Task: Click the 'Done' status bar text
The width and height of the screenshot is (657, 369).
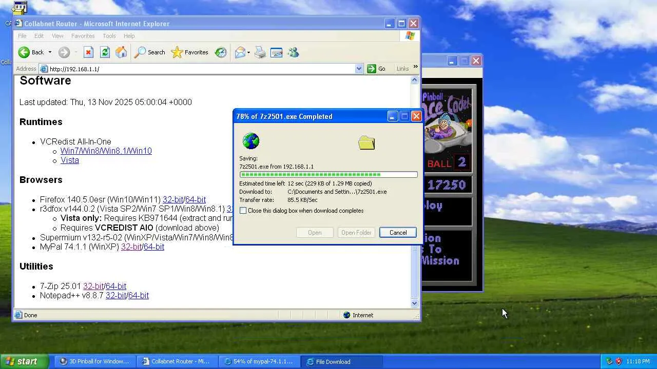Action: (x=31, y=315)
